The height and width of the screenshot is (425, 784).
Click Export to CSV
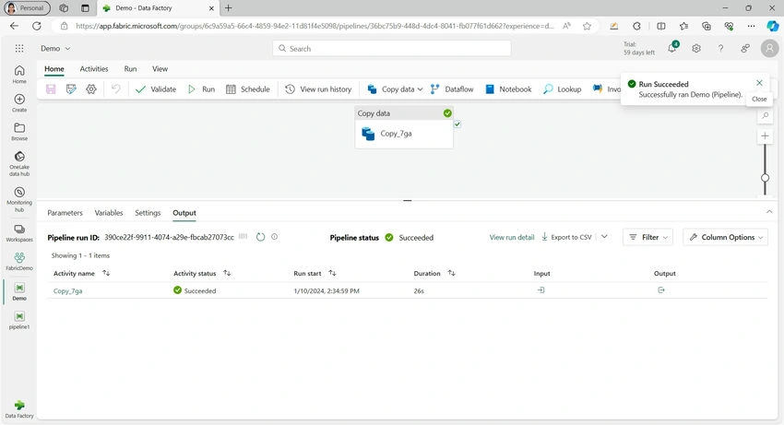click(566, 237)
